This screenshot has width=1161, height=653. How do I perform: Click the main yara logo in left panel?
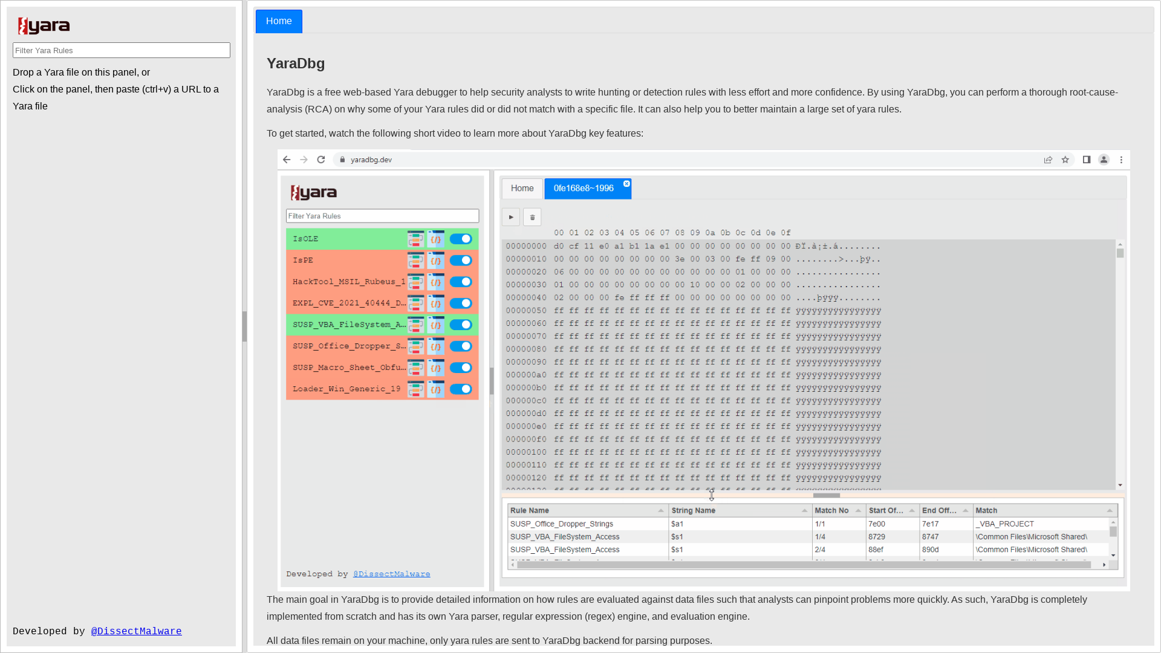(44, 25)
